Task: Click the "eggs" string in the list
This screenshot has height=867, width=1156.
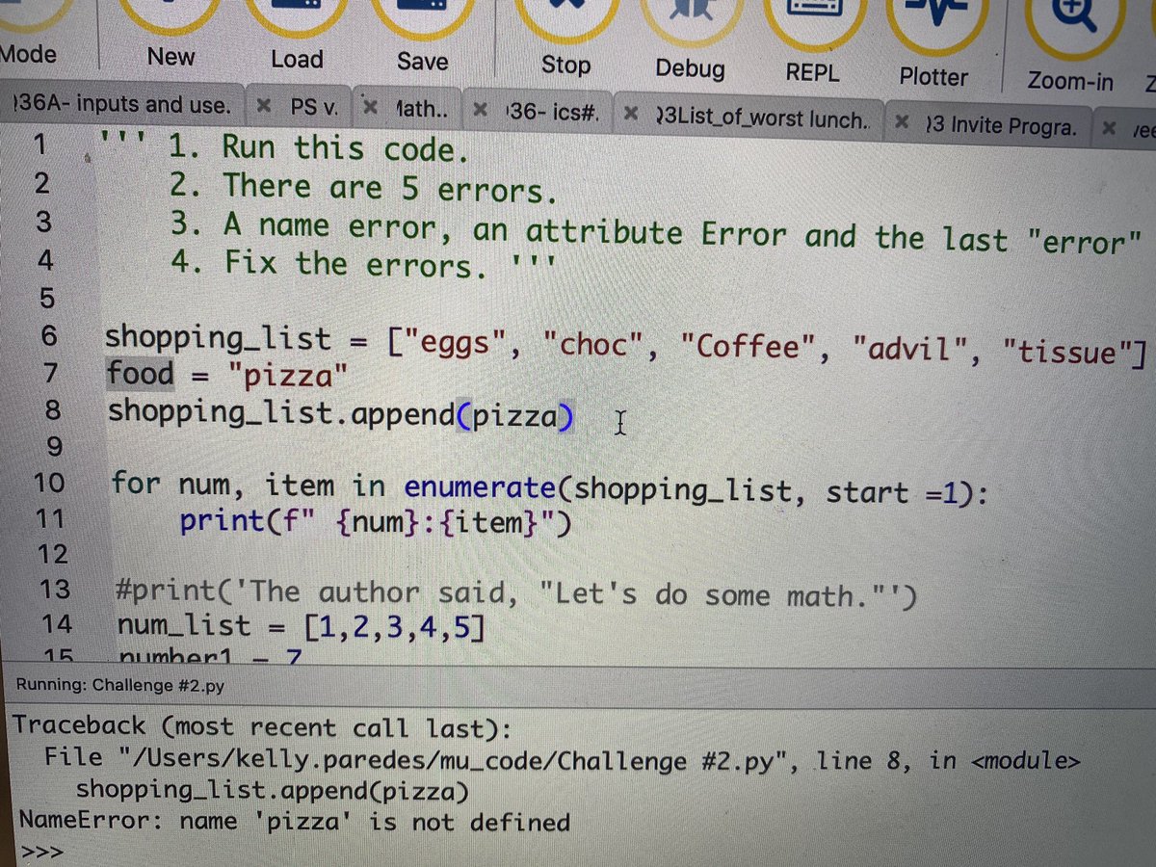Action: pos(457,341)
